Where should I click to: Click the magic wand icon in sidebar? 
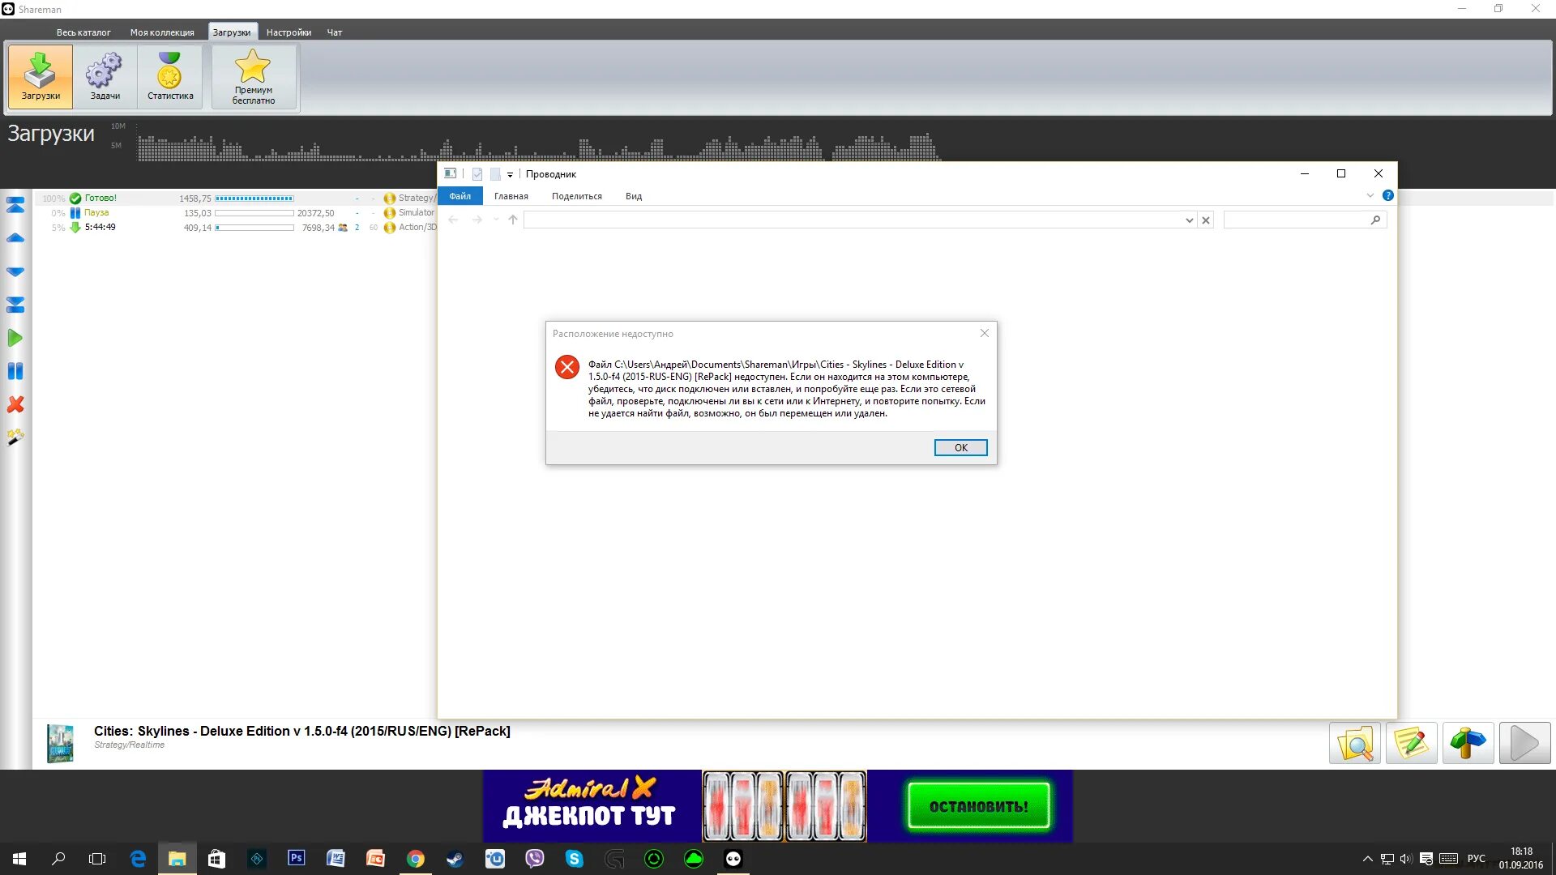coord(15,437)
